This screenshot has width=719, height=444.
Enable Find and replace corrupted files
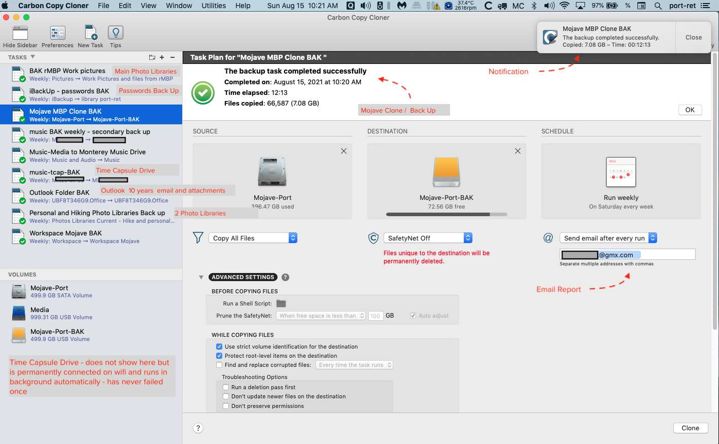click(x=219, y=365)
